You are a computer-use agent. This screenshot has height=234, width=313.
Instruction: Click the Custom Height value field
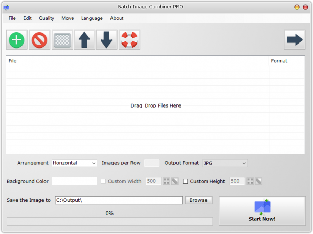[237, 181]
